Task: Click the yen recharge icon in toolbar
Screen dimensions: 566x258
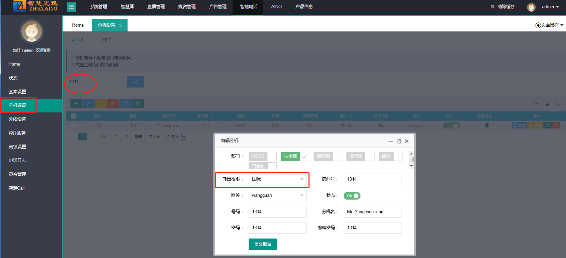Action: pyautogui.click(x=137, y=104)
